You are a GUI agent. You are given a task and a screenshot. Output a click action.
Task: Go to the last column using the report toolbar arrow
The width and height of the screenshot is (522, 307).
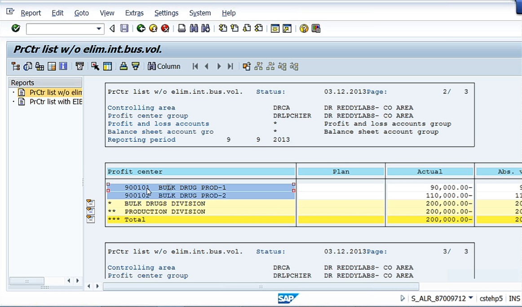[230, 66]
